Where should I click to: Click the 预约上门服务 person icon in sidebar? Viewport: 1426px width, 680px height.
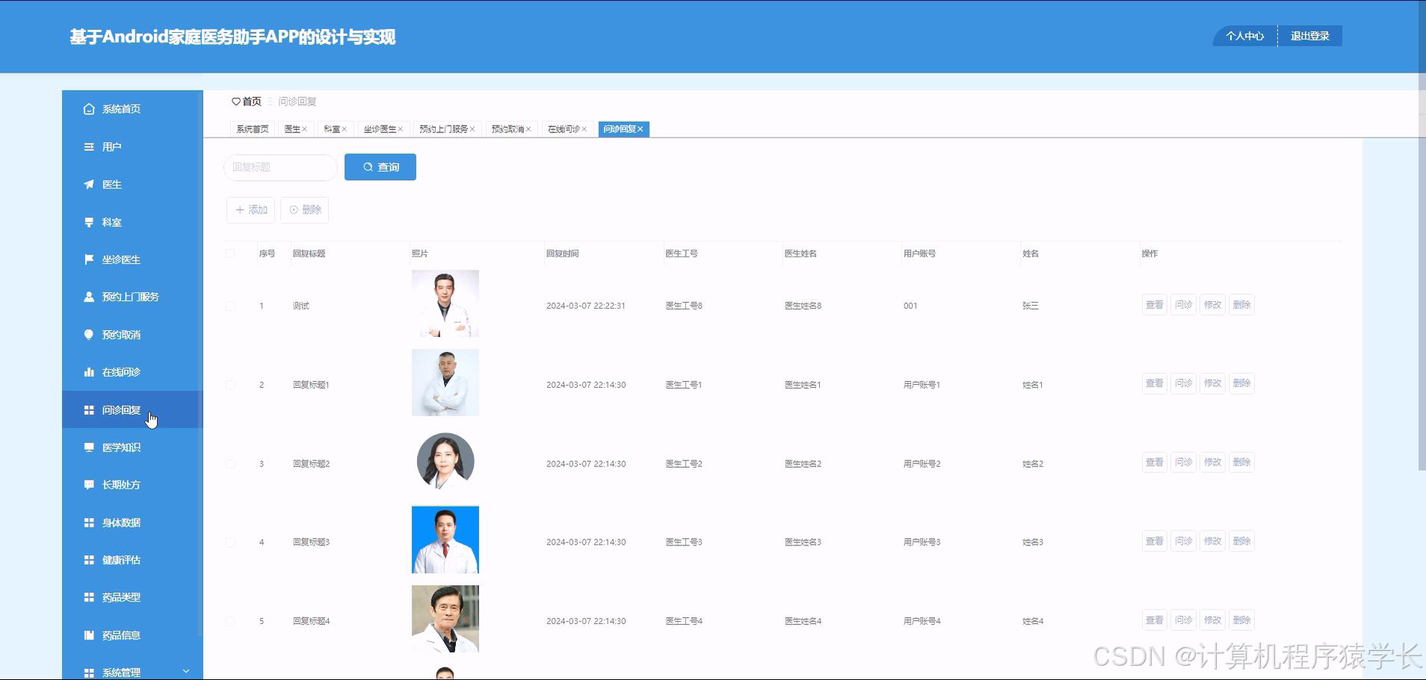point(89,297)
